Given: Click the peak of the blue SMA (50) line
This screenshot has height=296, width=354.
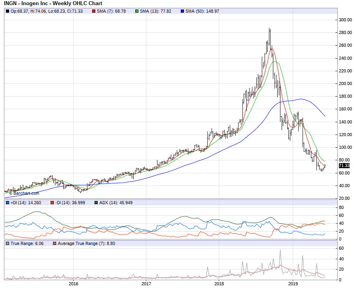Looking at the screenshot, I should coord(302,99).
